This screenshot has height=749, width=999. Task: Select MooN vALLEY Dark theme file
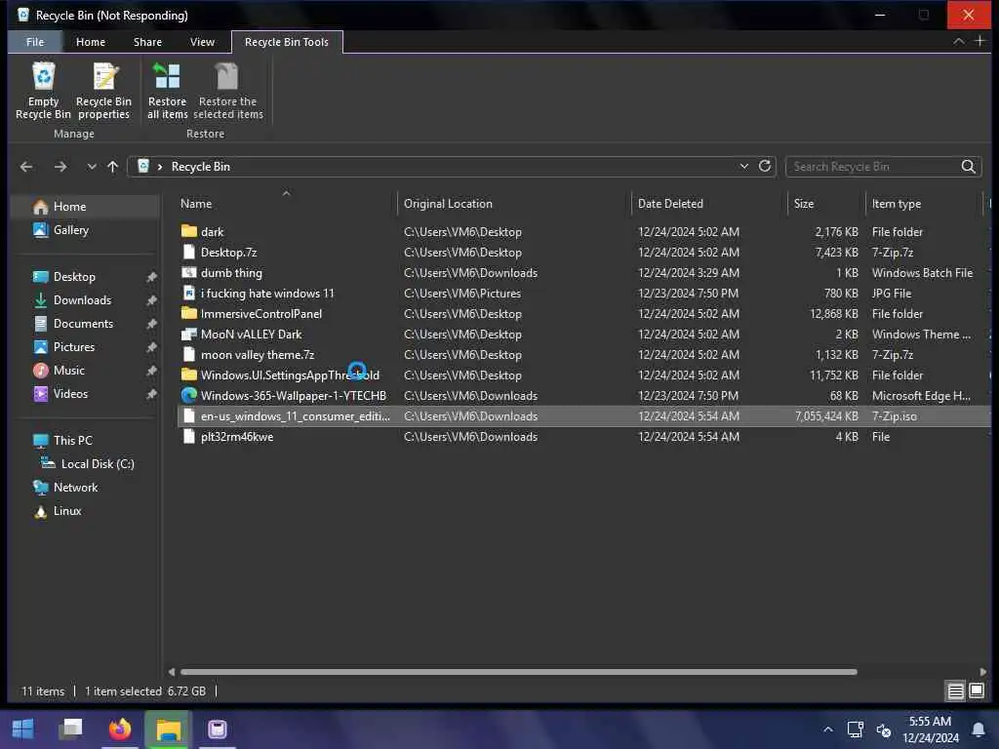pyautogui.click(x=251, y=335)
